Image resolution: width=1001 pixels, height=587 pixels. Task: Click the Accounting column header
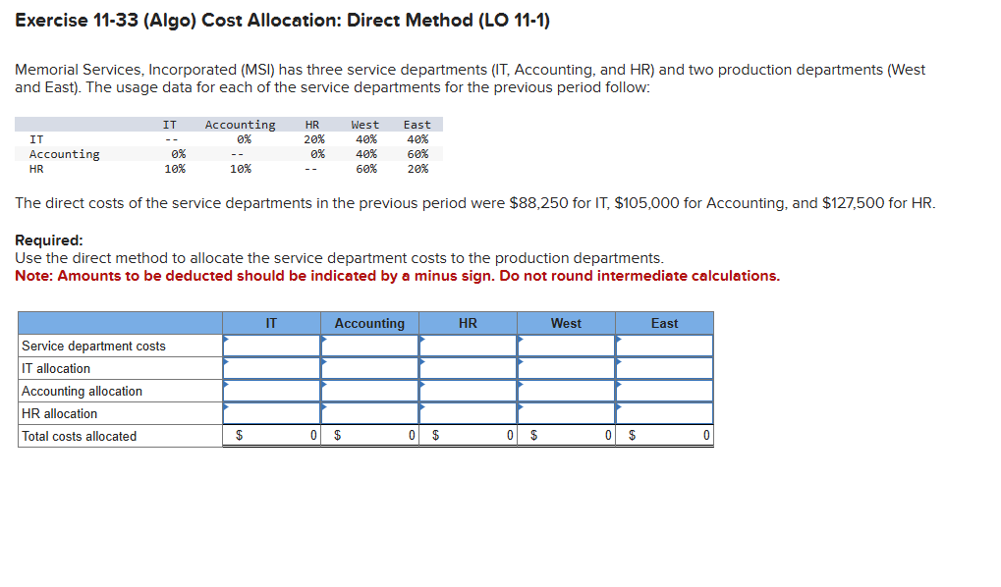(369, 323)
